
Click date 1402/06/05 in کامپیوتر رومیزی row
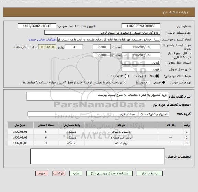coord(20,132)
